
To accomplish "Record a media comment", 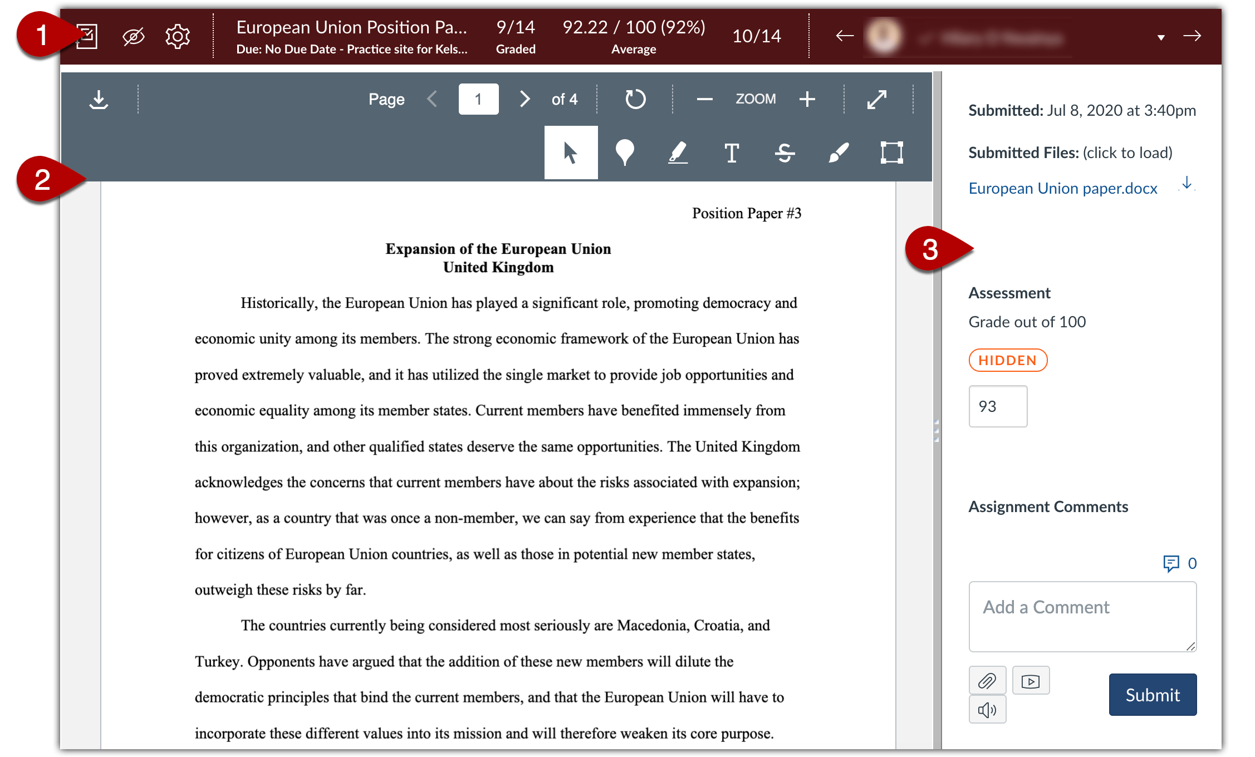I will (x=1030, y=680).
